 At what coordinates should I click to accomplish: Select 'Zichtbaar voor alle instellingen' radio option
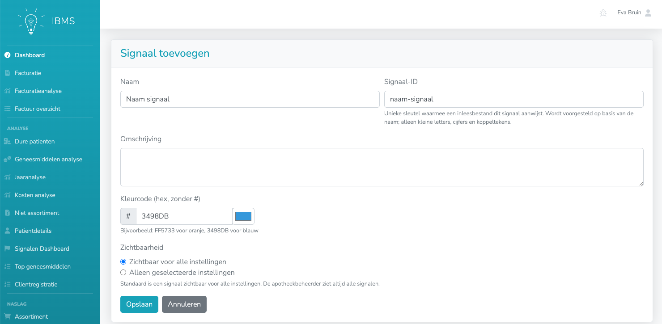pyautogui.click(x=123, y=262)
